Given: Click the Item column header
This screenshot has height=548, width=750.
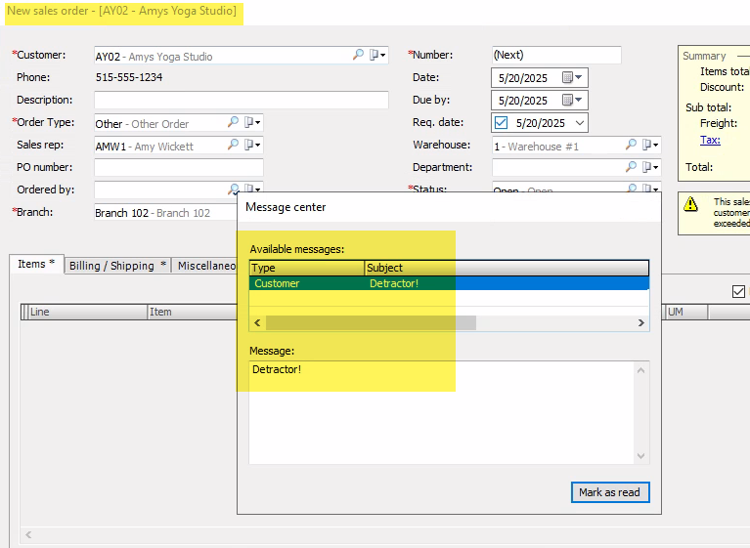Looking at the screenshot, I should tap(193, 312).
